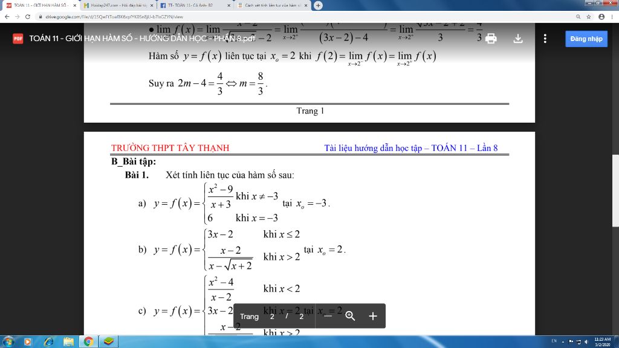Click the Đăng nhập sign-in button

pyautogui.click(x=586, y=39)
